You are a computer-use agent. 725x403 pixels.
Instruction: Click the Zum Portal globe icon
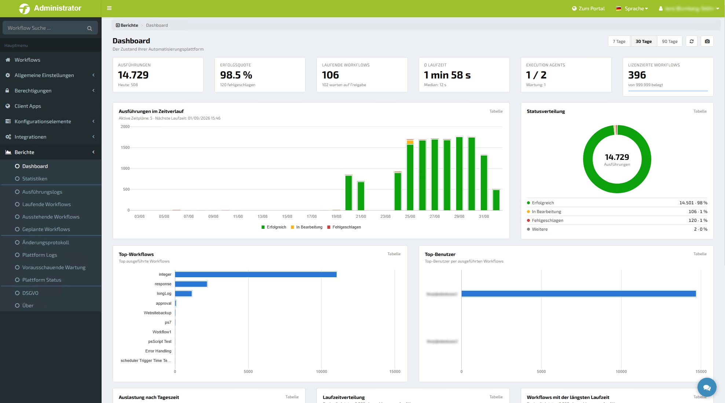[574, 8]
